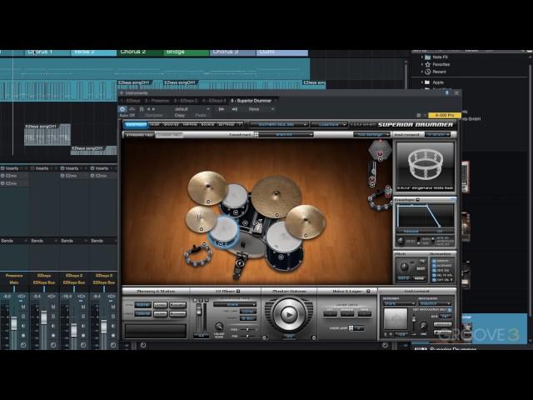This screenshot has height=400, width=533.
Task: Click the snare drum in the kit view
Action: tap(224, 232)
